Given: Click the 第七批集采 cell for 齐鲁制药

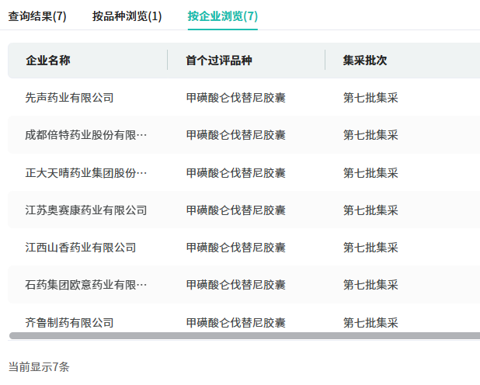Looking at the screenshot, I should [370, 322].
